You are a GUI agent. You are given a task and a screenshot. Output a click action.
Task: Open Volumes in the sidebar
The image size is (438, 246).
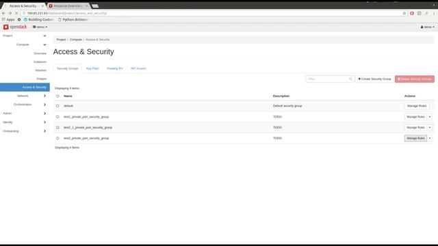[x=40, y=70]
